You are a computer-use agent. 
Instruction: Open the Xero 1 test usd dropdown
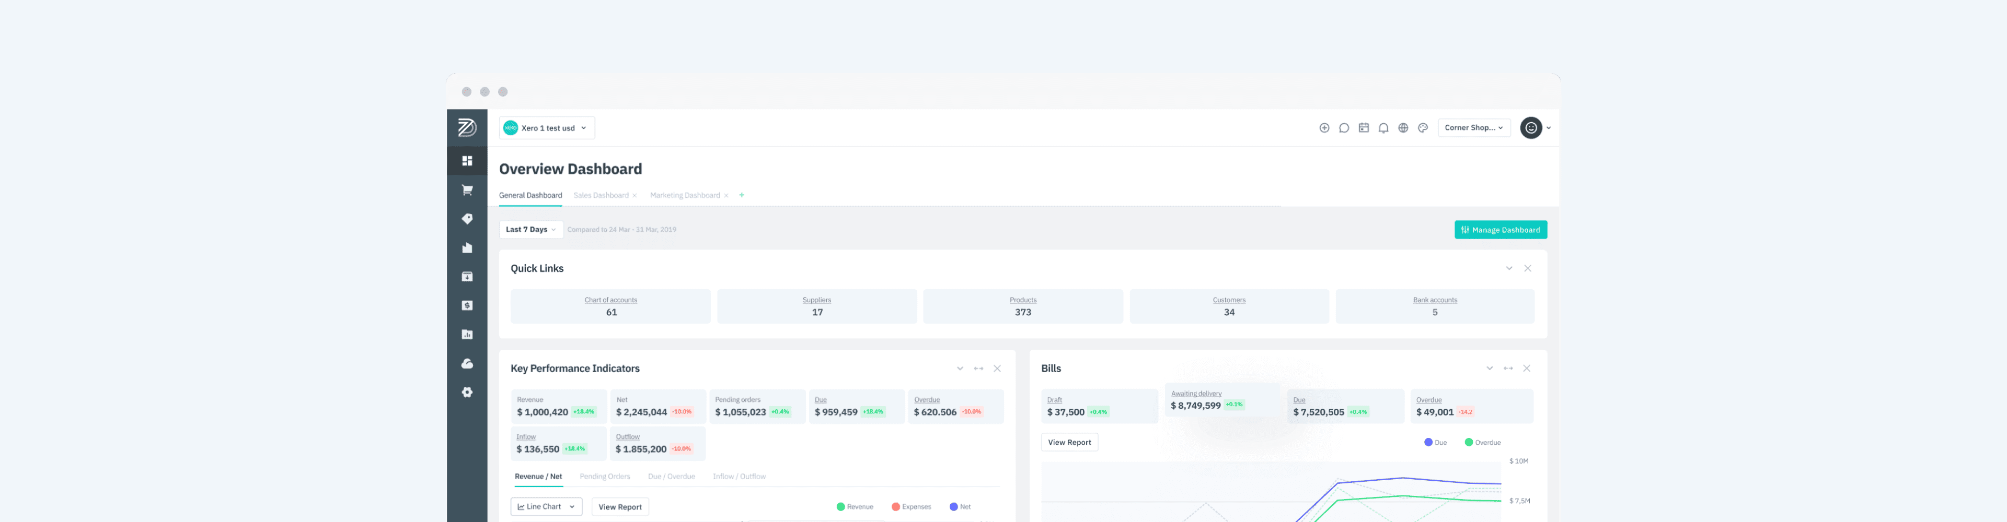pos(546,127)
